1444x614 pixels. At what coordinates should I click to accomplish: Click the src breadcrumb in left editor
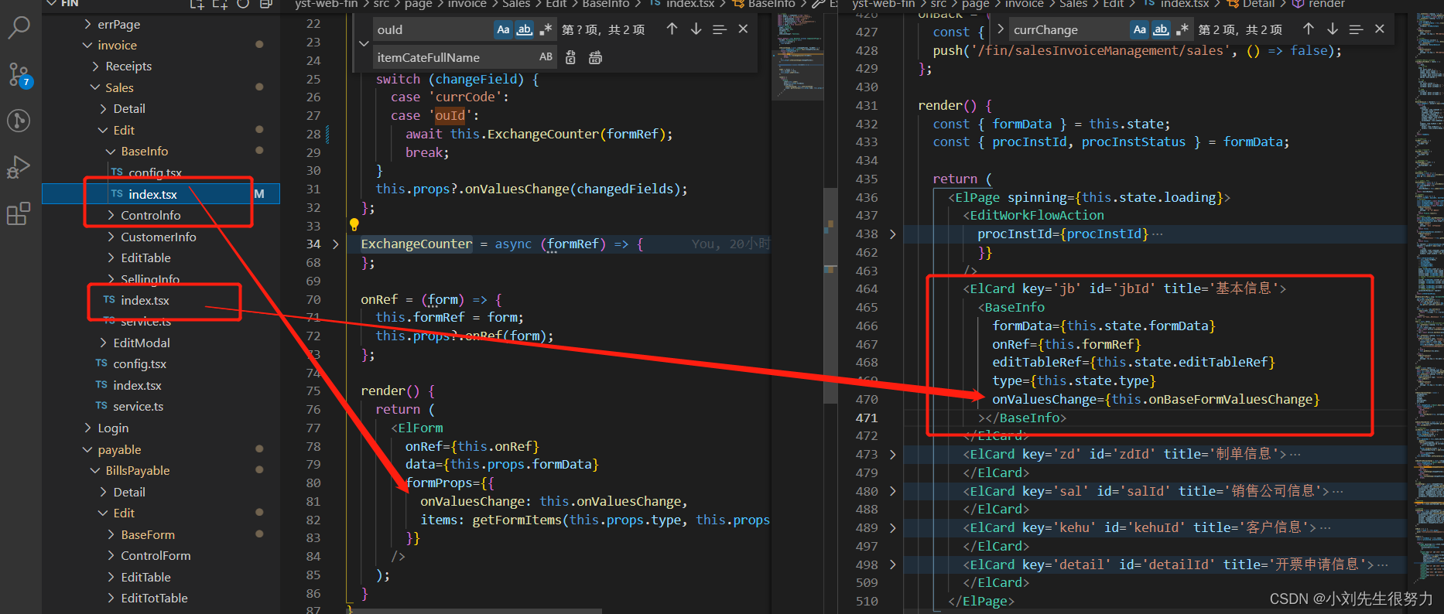[x=381, y=4]
